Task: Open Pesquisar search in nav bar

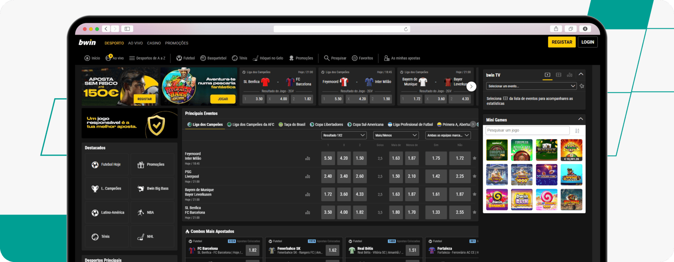Action: tap(335, 58)
